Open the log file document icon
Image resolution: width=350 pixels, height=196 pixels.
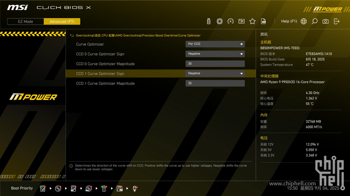[264, 21]
